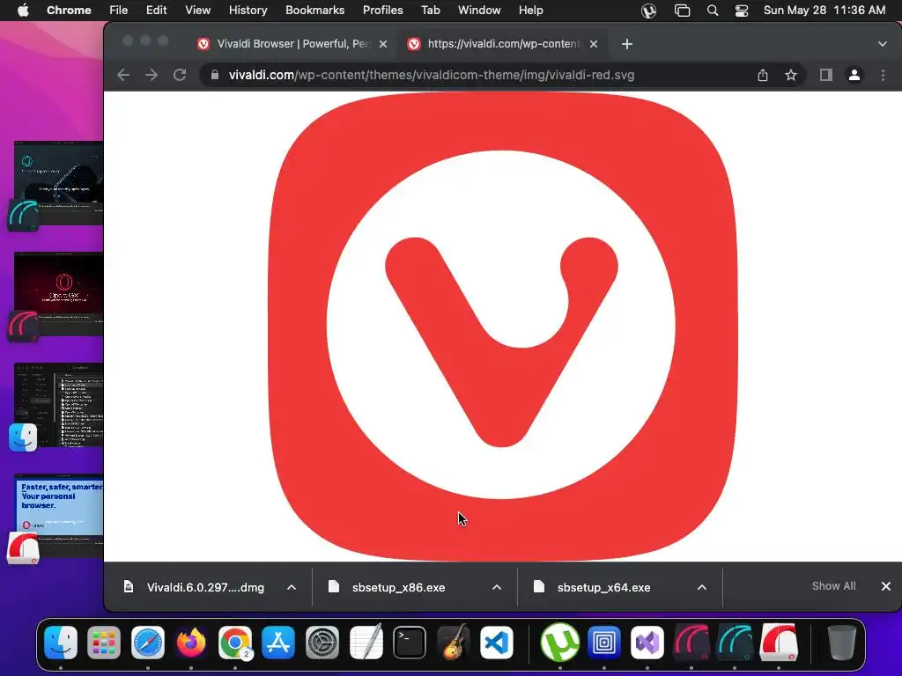902x676 pixels.
Task: Select the Finder window Stage Manager thumbnail
Action: click(x=59, y=405)
